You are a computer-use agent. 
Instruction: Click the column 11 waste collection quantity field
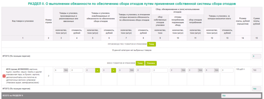[195, 70]
